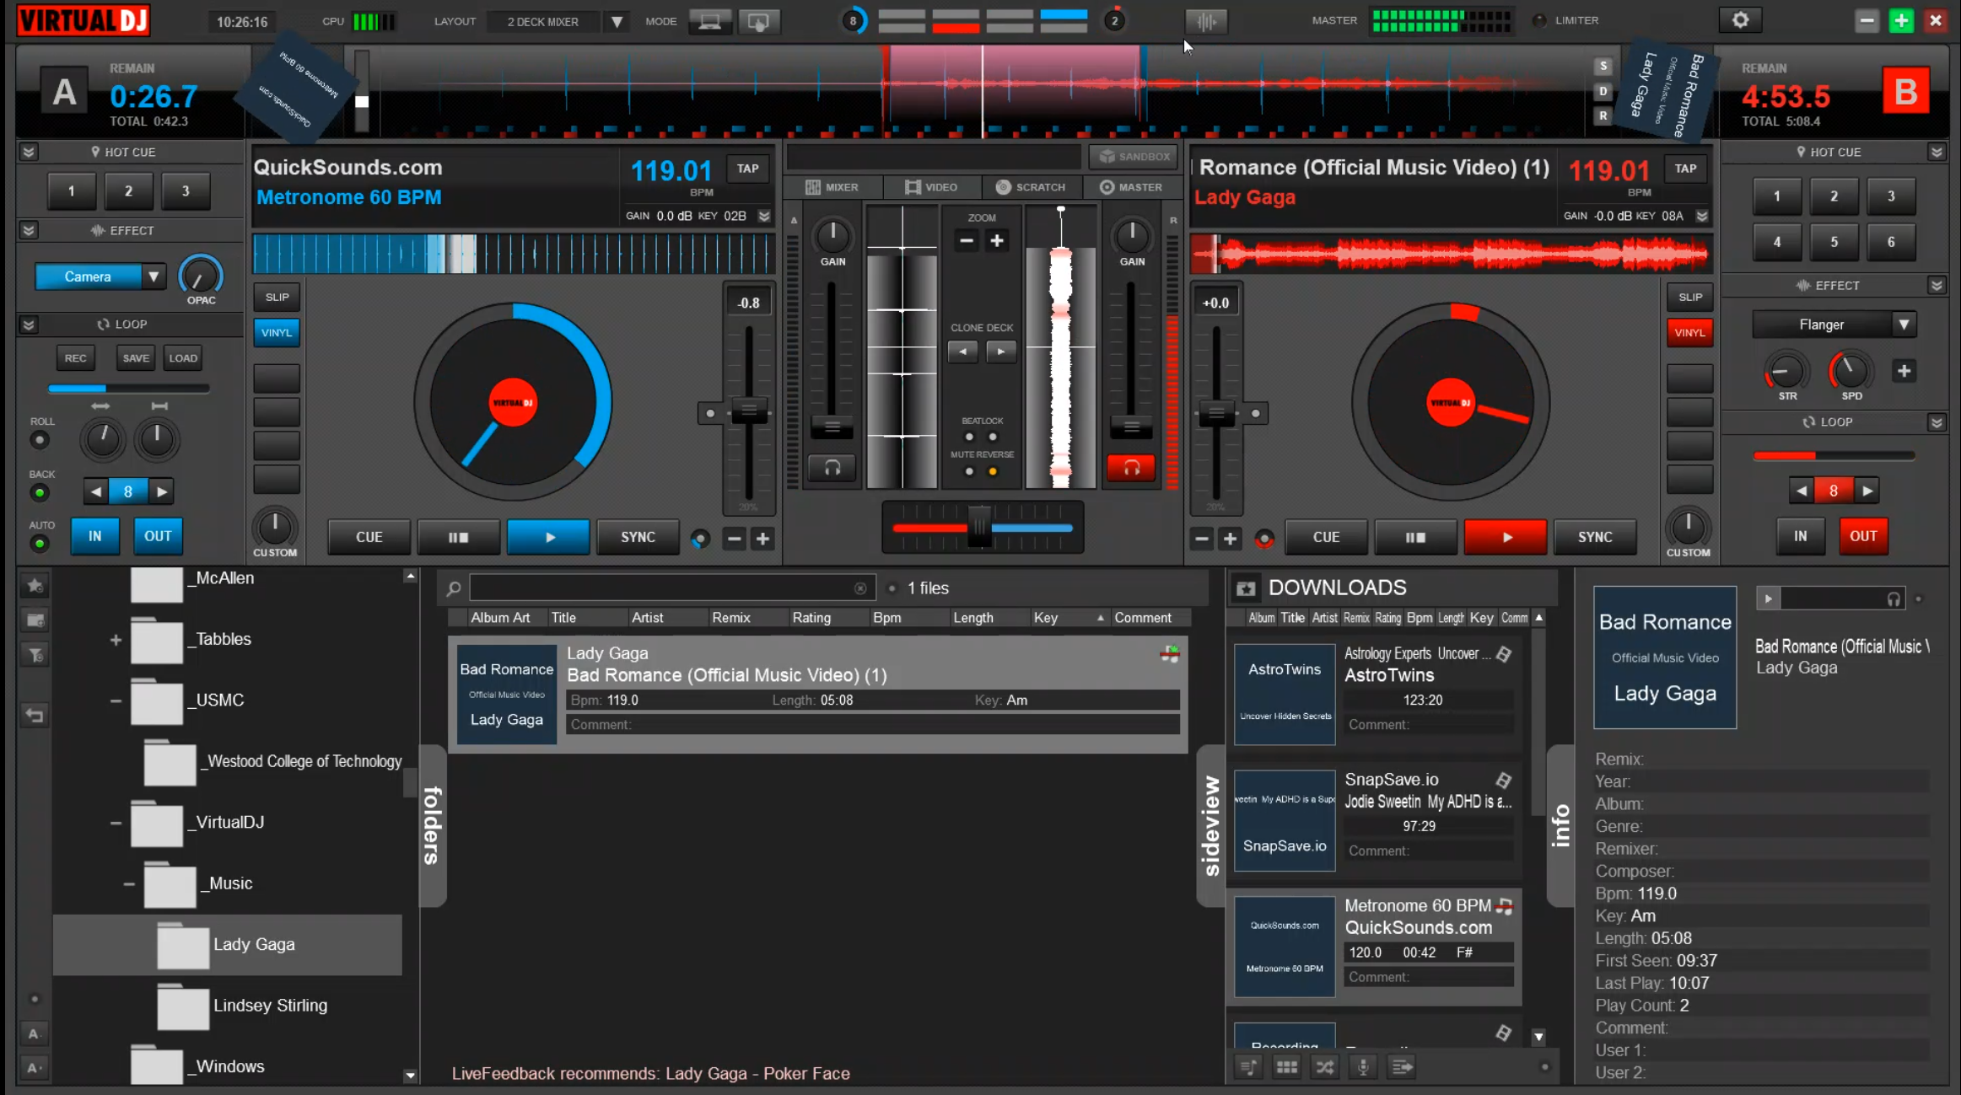The image size is (1961, 1095).
Task: Toggle loop ROLL on deck A
Action: tap(39, 440)
